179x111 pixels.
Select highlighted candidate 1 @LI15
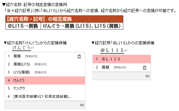click(122, 59)
